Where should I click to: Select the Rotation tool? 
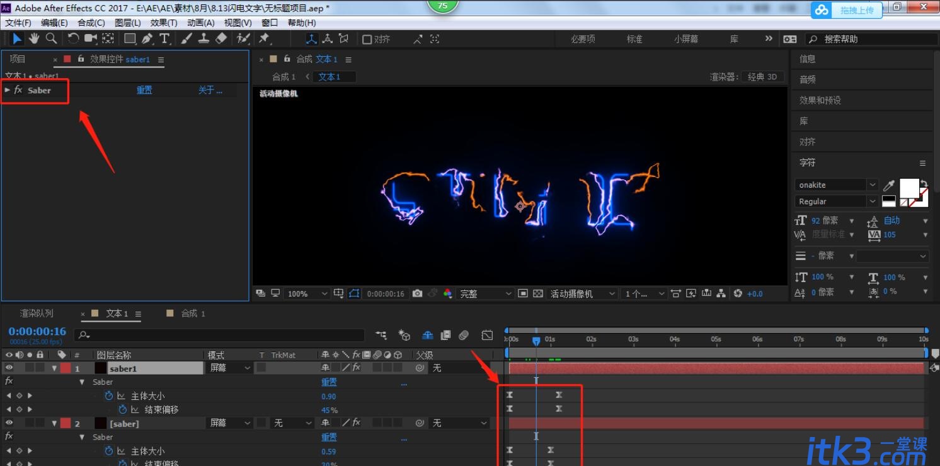(x=73, y=38)
